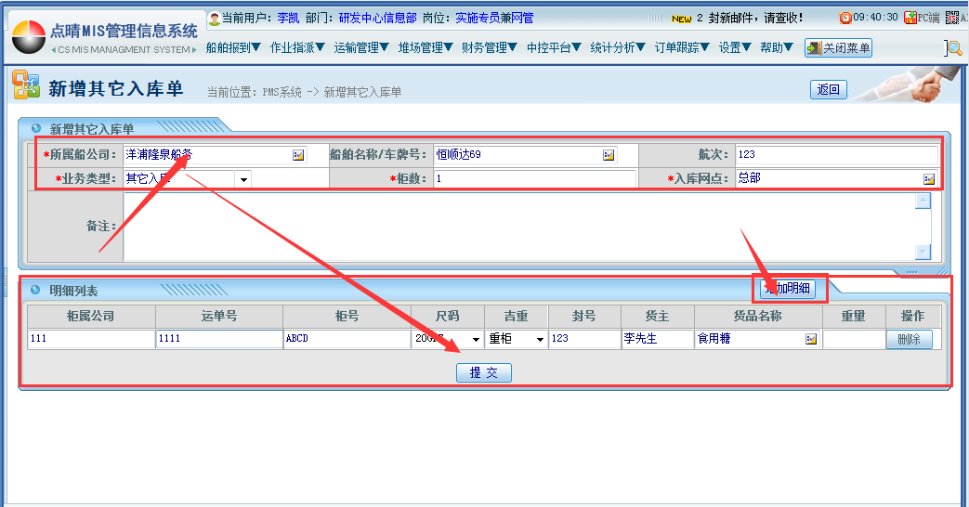The image size is (969, 507).
Task: Open the lookup icon beside 船舶名称/车牌号
Action: point(609,155)
